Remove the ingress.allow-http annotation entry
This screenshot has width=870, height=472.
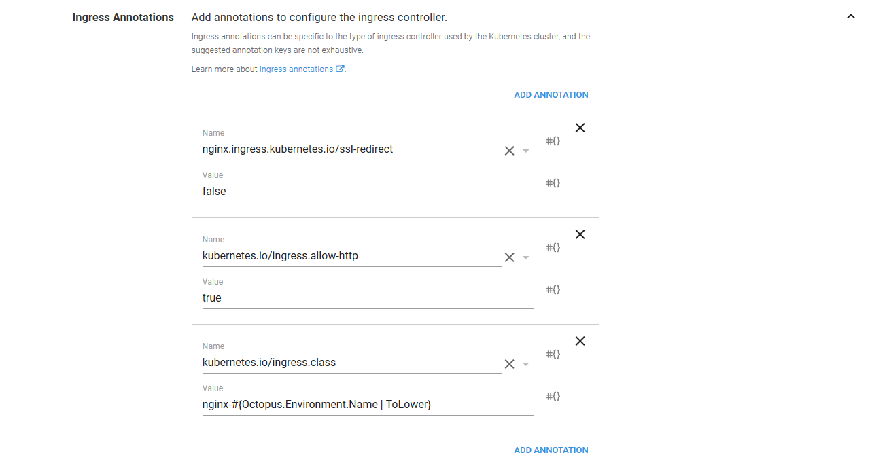click(580, 234)
